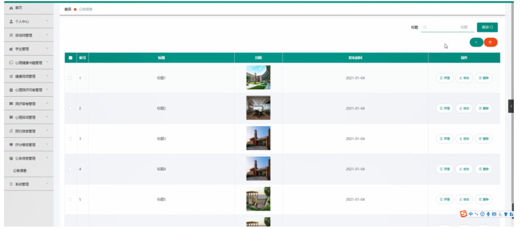Open the 测评答卷管理 menu label
The image size is (523, 229).
(x=25, y=103)
